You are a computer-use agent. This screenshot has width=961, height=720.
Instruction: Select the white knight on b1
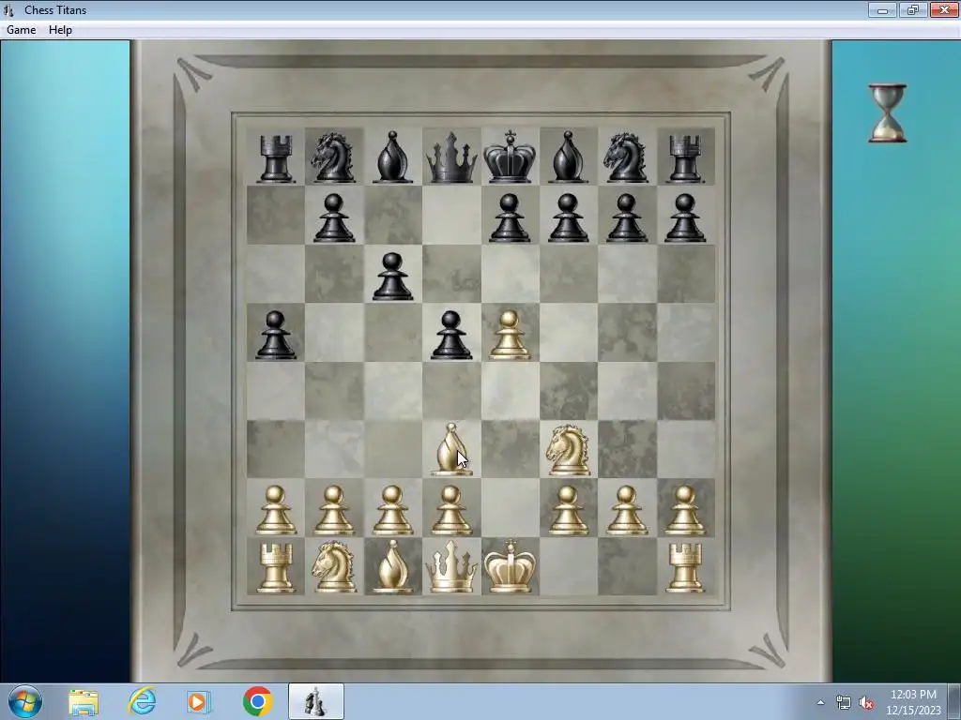point(334,567)
